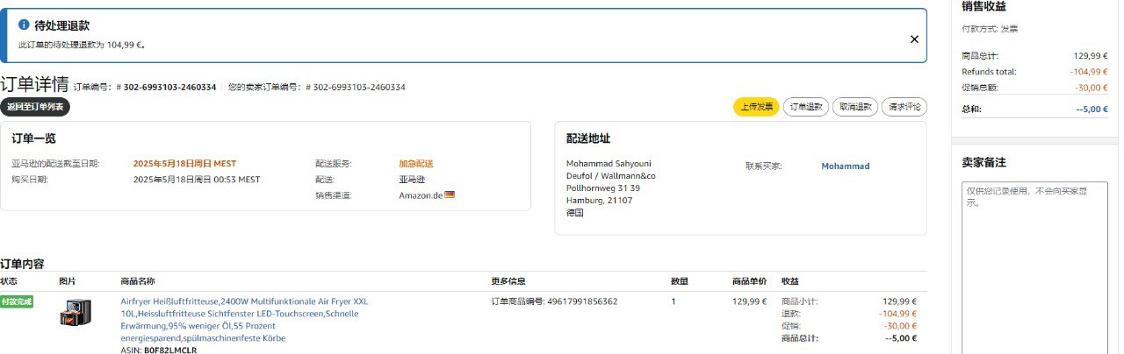Go back with 返回至订单列表 button

pyautogui.click(x=35, y=107)
